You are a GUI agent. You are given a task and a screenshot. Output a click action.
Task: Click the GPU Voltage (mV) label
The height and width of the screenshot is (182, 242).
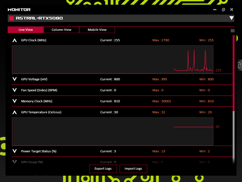(34, 79)
